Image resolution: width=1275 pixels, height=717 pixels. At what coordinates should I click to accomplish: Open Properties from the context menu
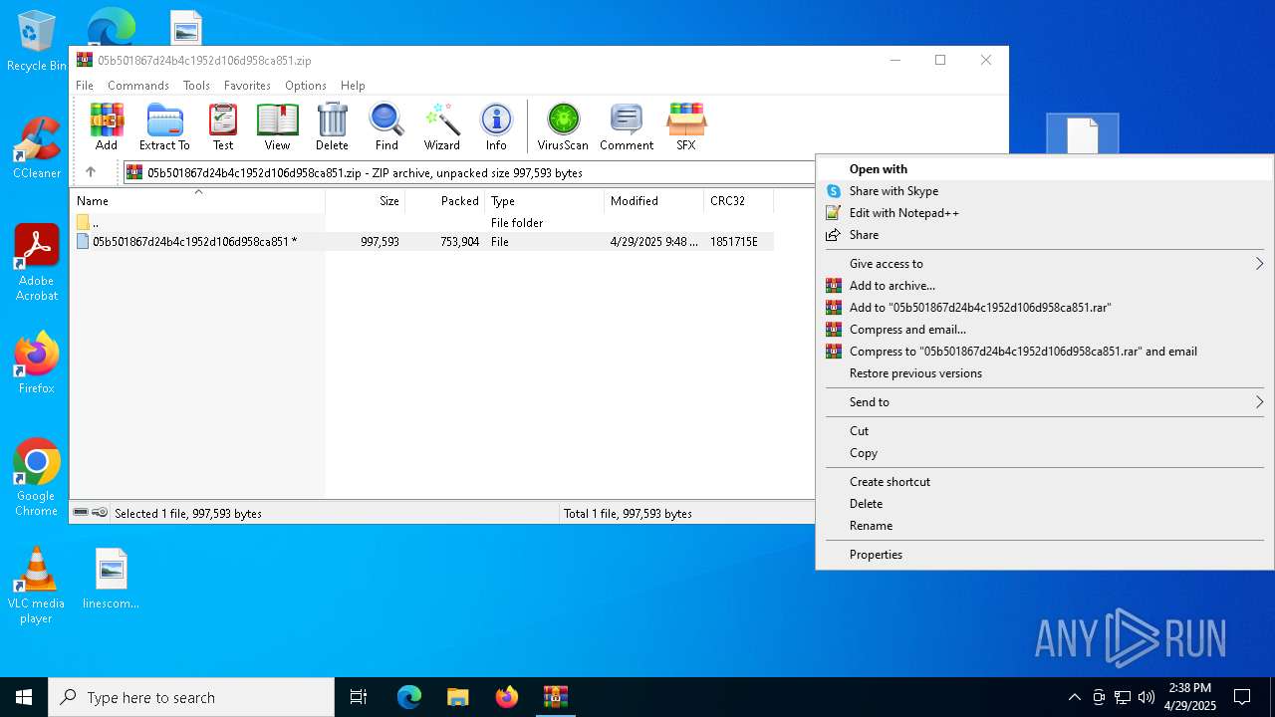pyautogui.click(x=1046, y=555)
